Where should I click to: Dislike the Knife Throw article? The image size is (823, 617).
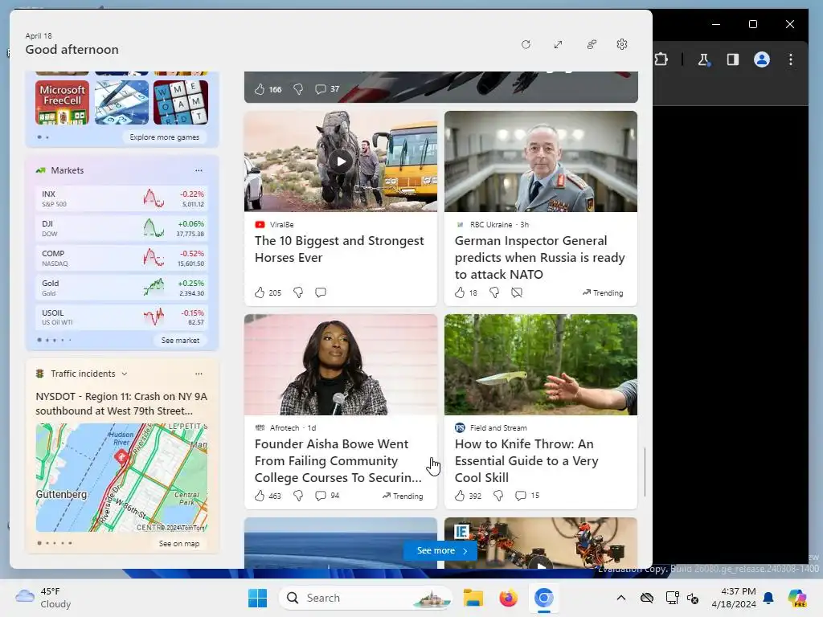click(x=498, y=496)
